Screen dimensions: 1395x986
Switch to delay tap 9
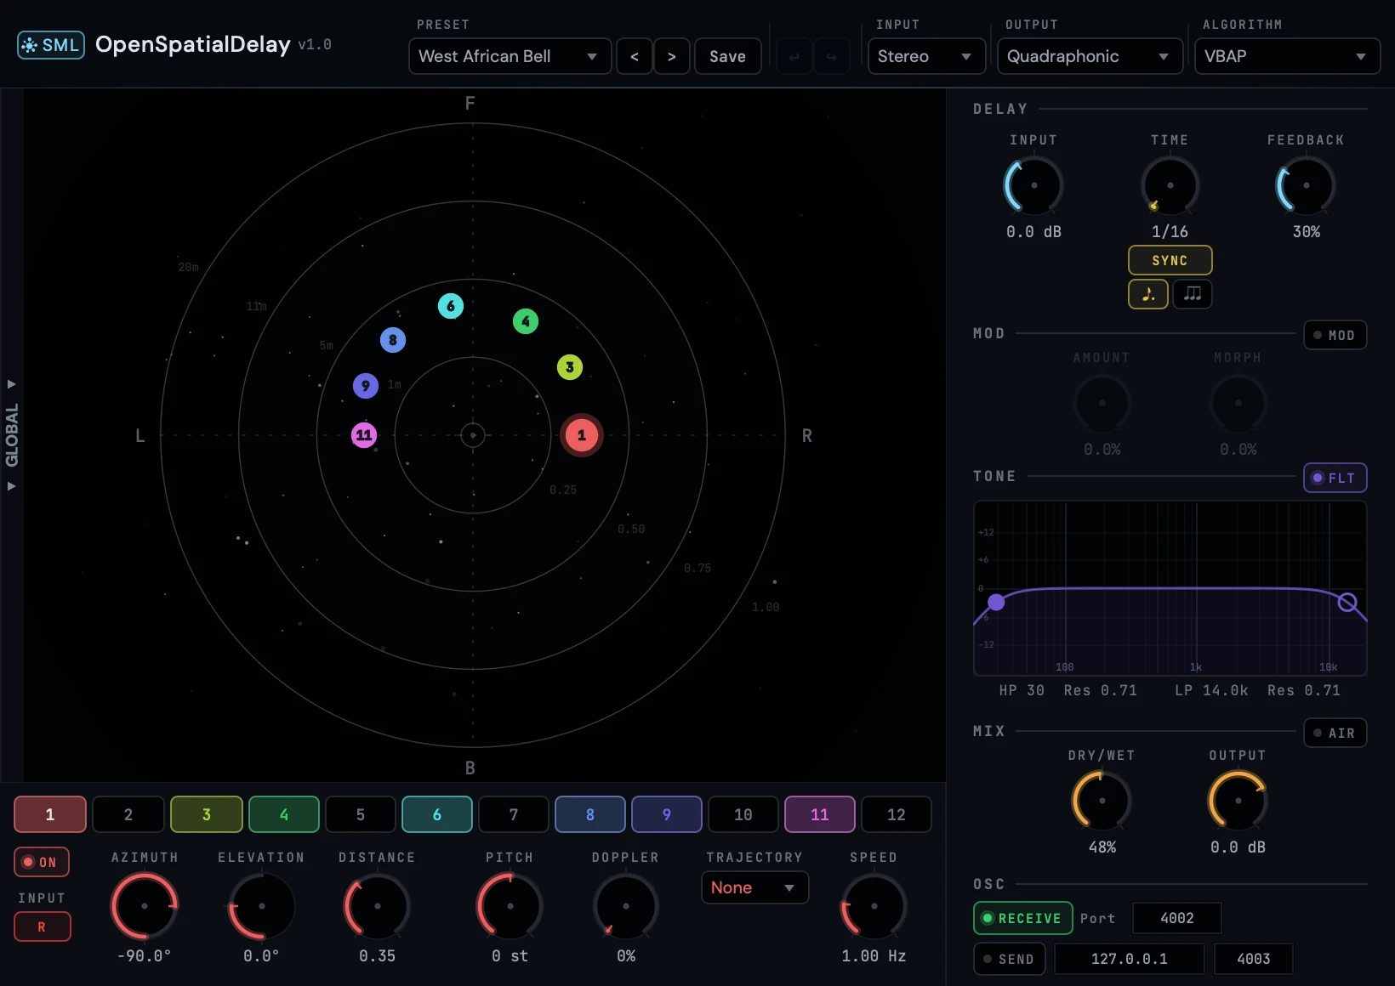coord(667,814)
